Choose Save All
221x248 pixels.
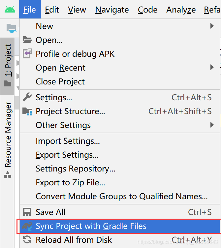(x=120, y=212)
